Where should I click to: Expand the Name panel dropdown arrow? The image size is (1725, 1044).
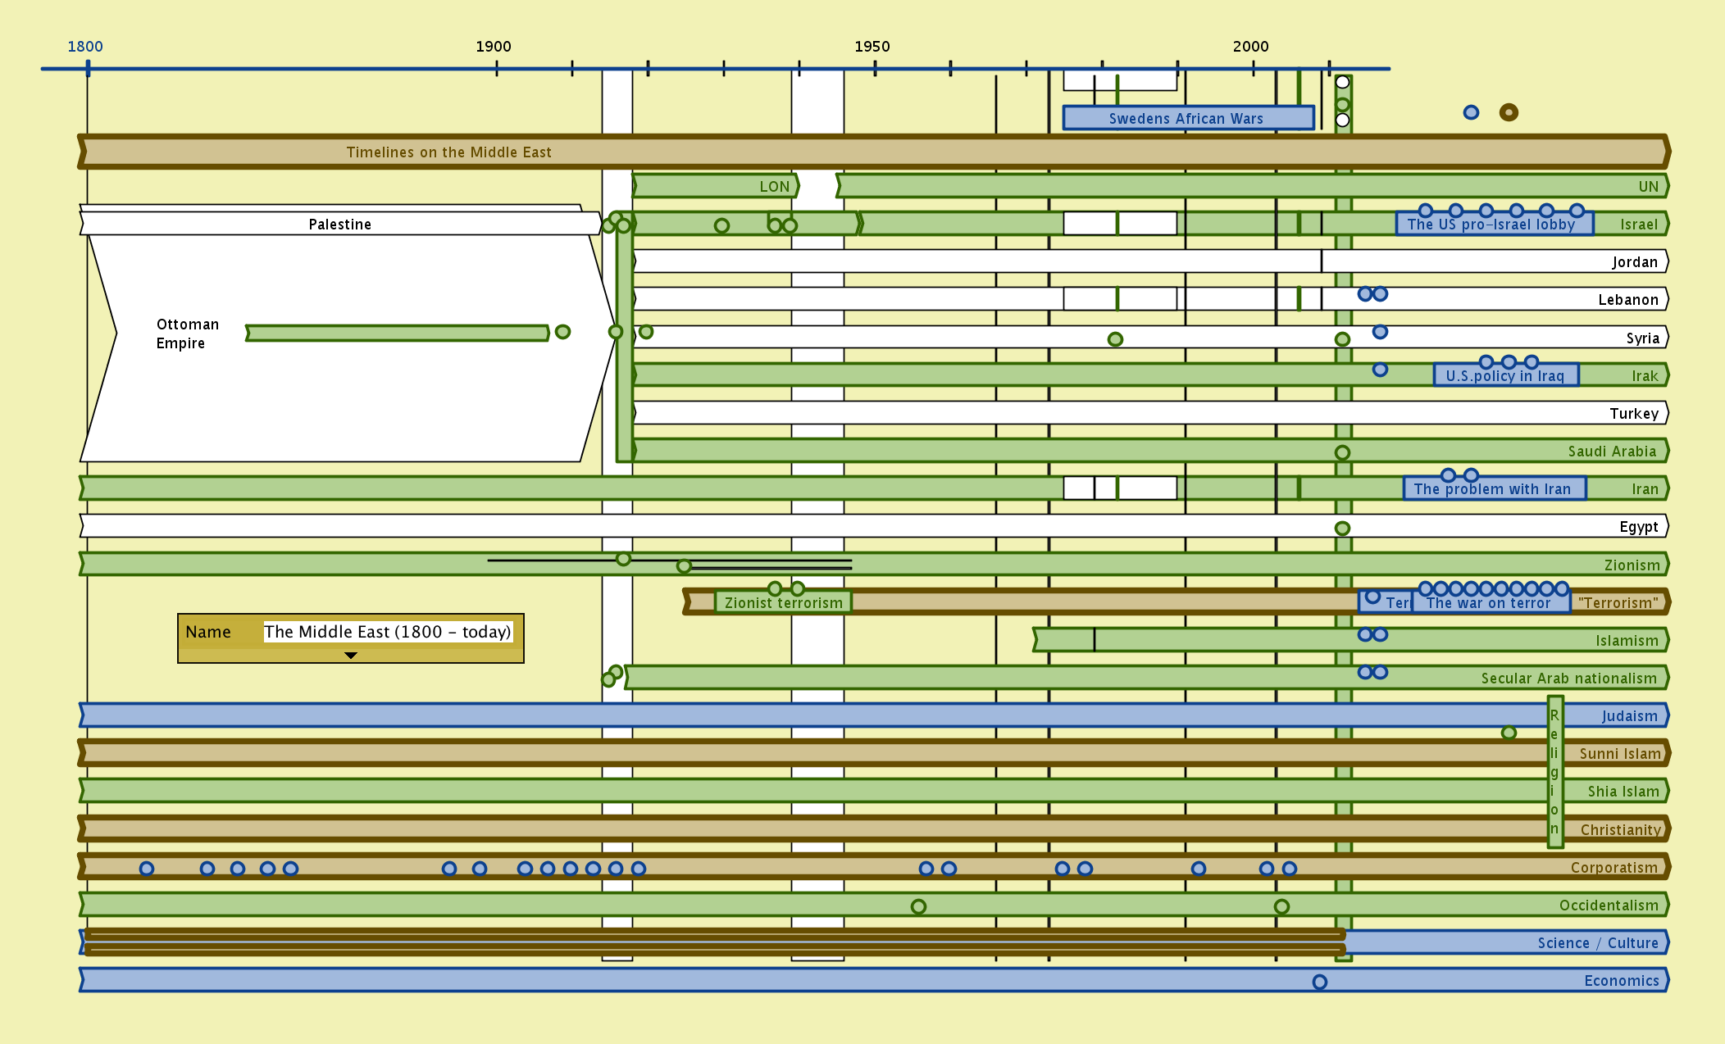351,656
